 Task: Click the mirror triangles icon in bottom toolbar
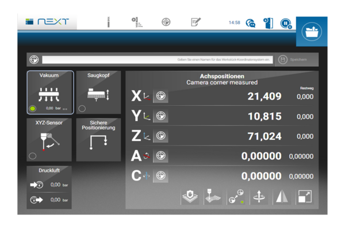(282, 197)
